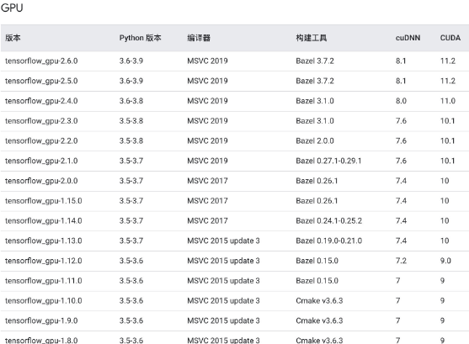This screenshot has width=469, height=344.
Task: Select Python 3.5-3.7 in tensorflow_gpu-2.1.0 row
Action: 131,161
